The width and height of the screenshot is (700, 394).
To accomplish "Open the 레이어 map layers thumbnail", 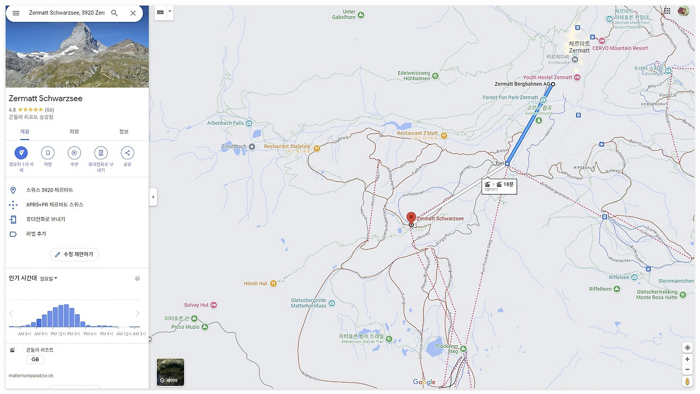I will pos(171,372).
